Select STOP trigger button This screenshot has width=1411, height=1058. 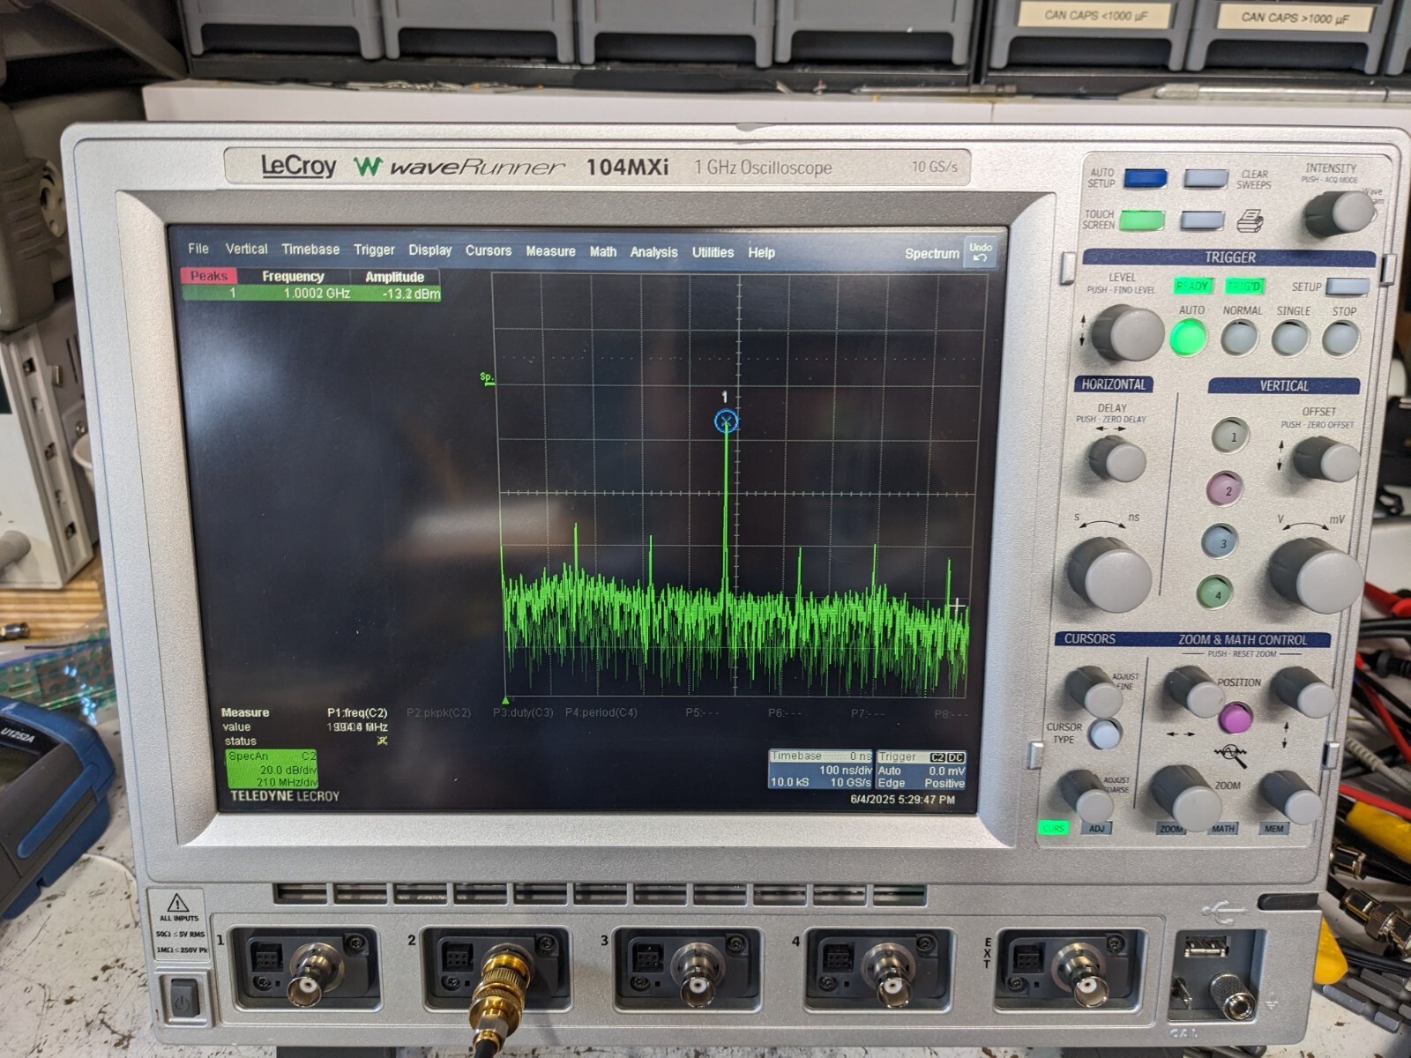1340,339
